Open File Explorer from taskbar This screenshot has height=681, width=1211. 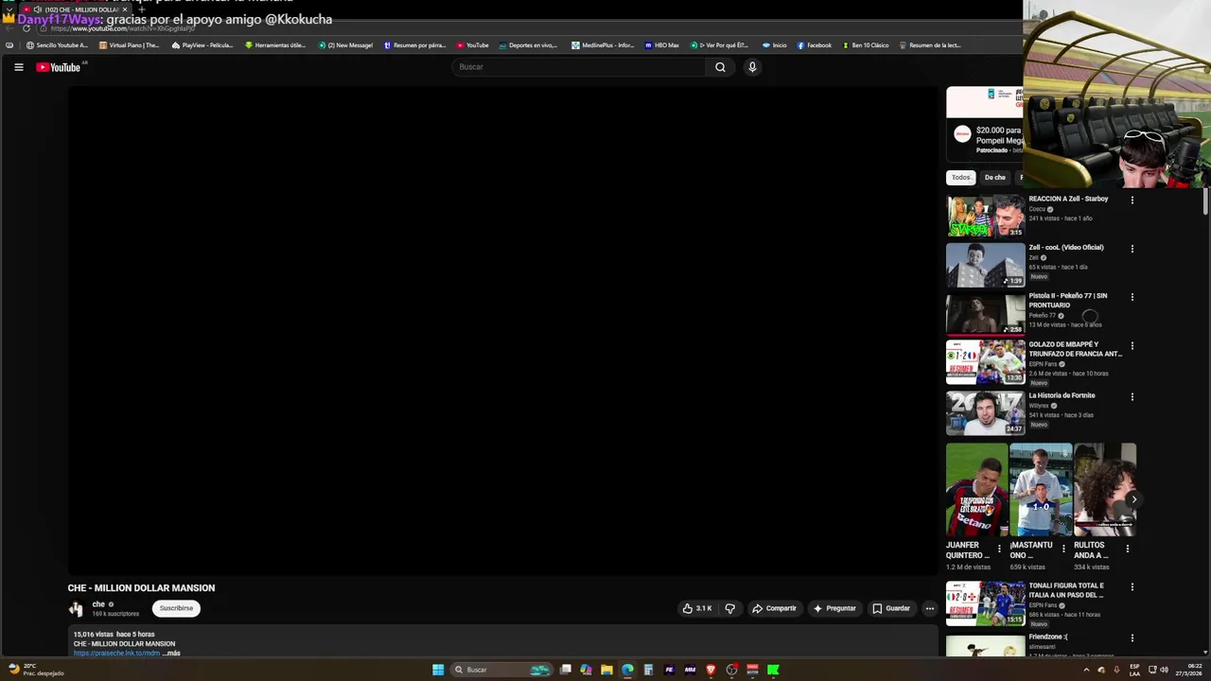[x=606, y=670]
